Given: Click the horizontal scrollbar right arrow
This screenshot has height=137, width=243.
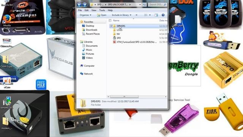Looking at the screenshot, I should coord(166,97).
